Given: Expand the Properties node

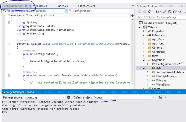Looking at the screenshot, I should tap(143, 31).
